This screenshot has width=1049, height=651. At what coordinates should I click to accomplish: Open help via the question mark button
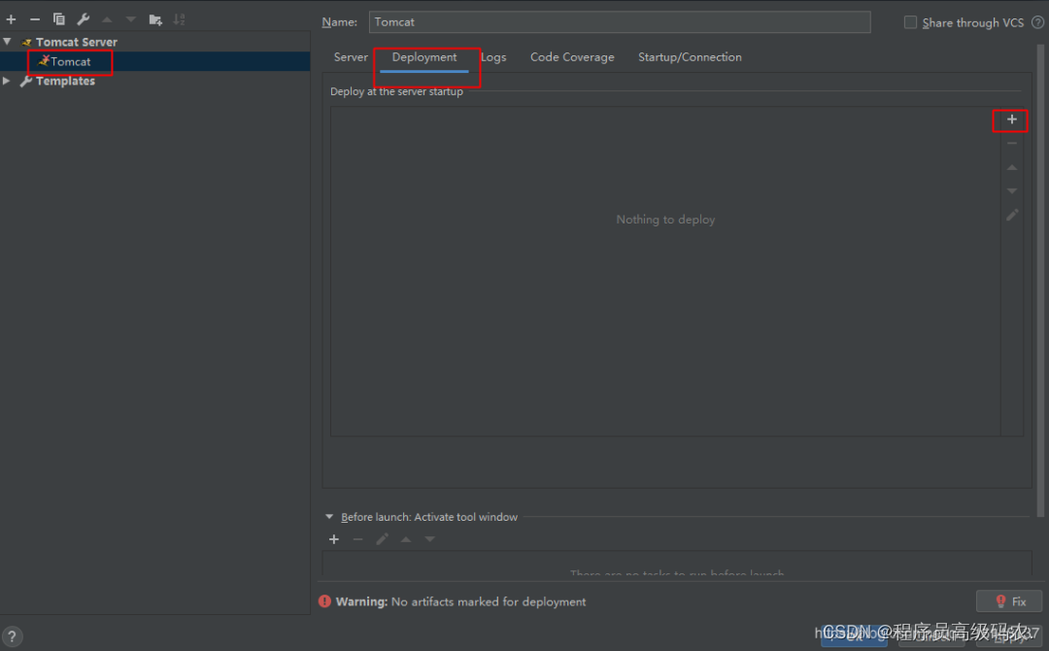[x=12, y=636]
